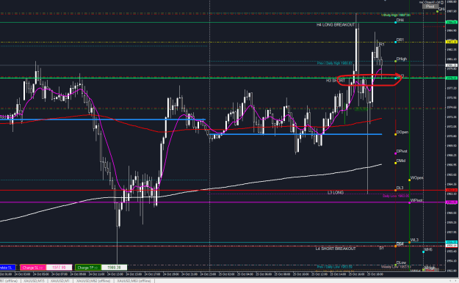Open the XAUUSD,M63 (offline) chart tab
This screenshot has width=459, height=283.
tap(134, 281)
